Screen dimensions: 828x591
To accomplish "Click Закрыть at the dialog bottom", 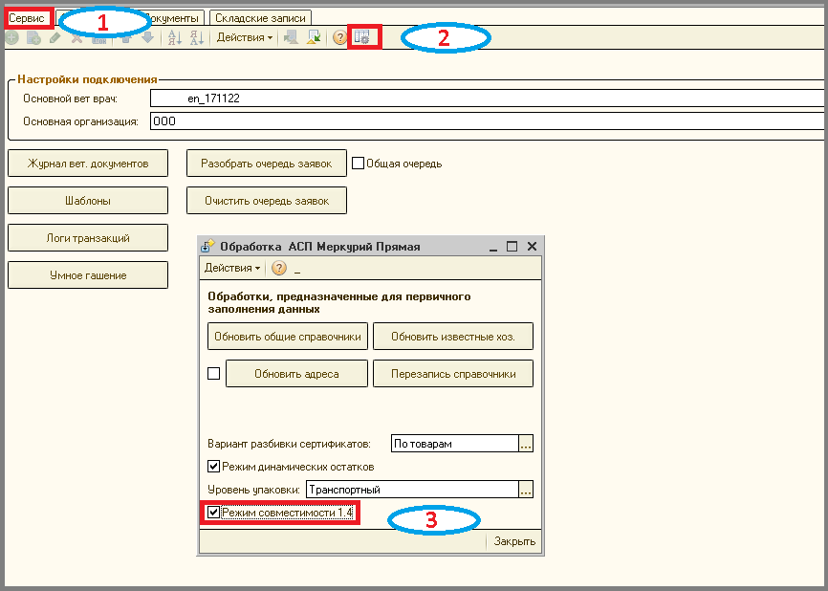I will pos(514,541).
